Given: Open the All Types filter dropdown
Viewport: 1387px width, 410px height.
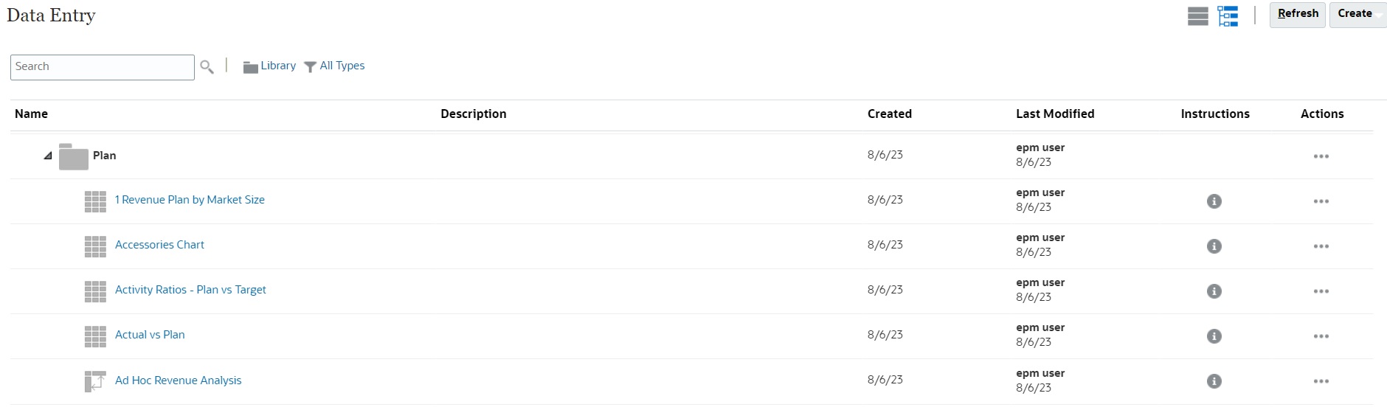Looking at the screenshot, I should 334,66.
